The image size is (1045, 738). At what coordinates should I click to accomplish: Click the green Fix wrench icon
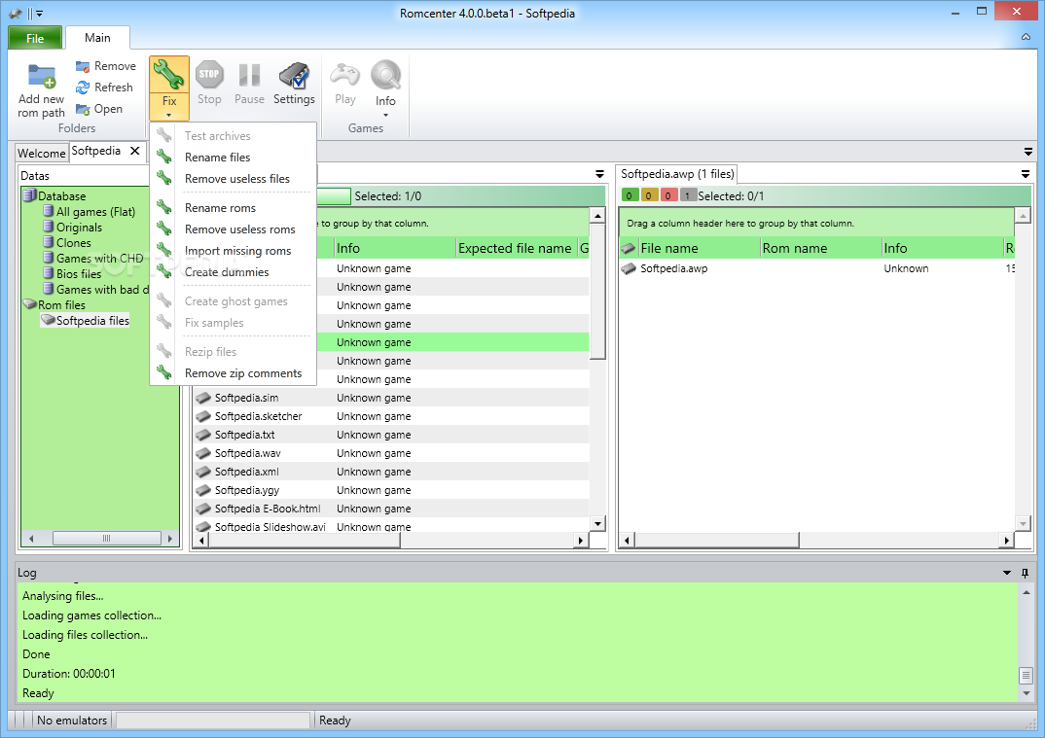click(x=168, y=74)
